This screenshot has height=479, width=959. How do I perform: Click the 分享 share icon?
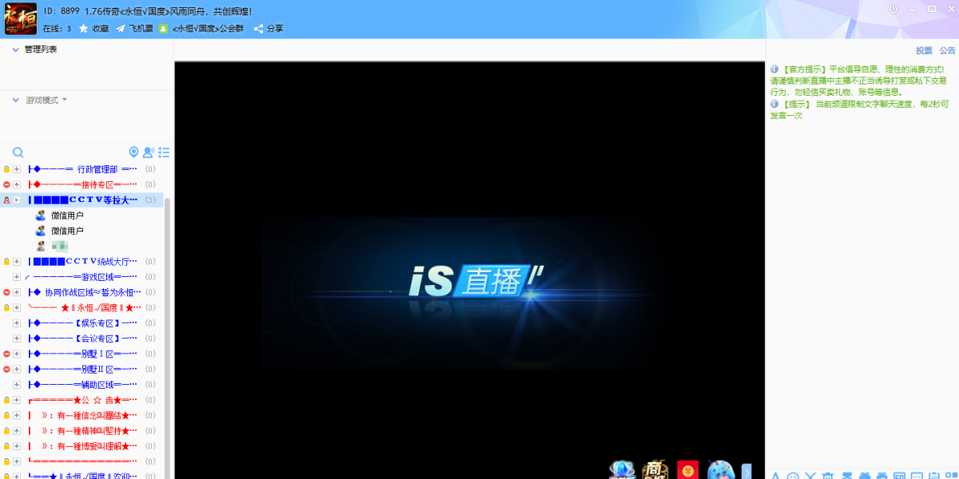(x=259, y=29)
